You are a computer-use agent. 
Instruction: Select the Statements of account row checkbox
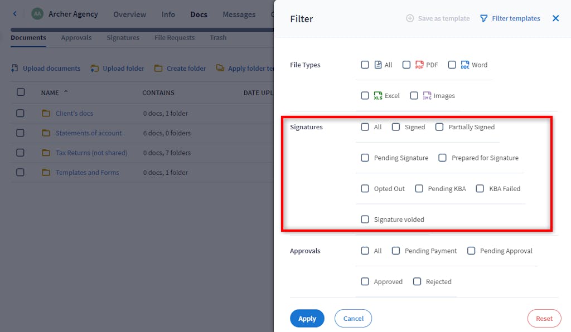coord(21,133)
